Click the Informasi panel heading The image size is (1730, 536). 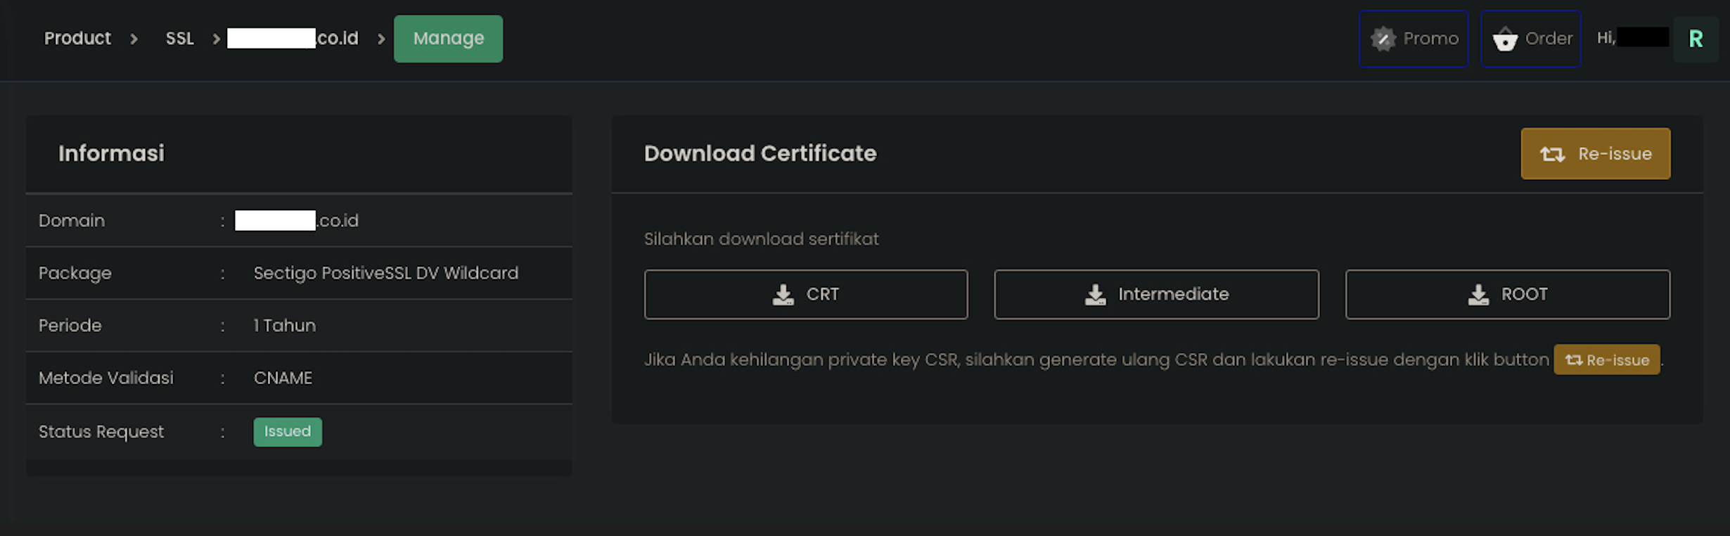(x=111, y=153)
